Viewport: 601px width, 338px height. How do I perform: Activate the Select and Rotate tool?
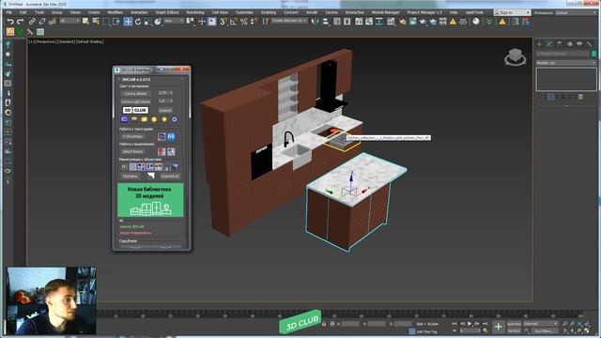138,22
